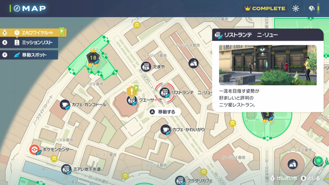Click the COMPLETE badge
This screenshot has width=329, height=185.
tap(265, 8)
